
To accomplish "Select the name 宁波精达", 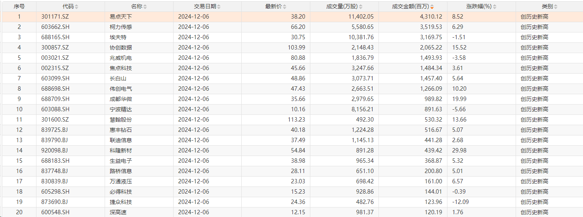I will click(x=121, y=109).
